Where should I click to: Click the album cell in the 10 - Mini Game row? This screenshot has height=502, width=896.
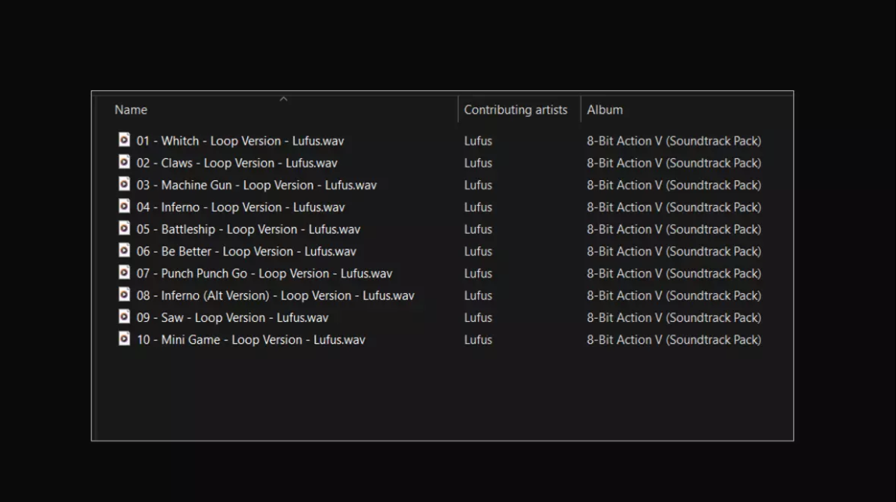tap(674, 340)
